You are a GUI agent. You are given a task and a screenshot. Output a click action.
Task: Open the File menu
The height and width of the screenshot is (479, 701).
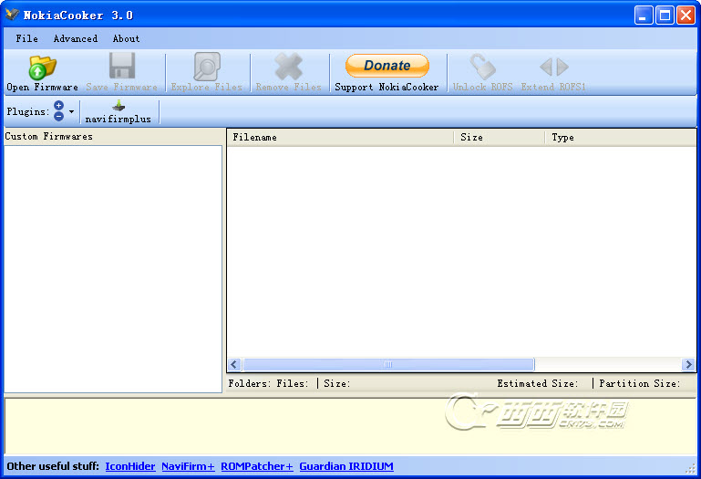(27, 38)
